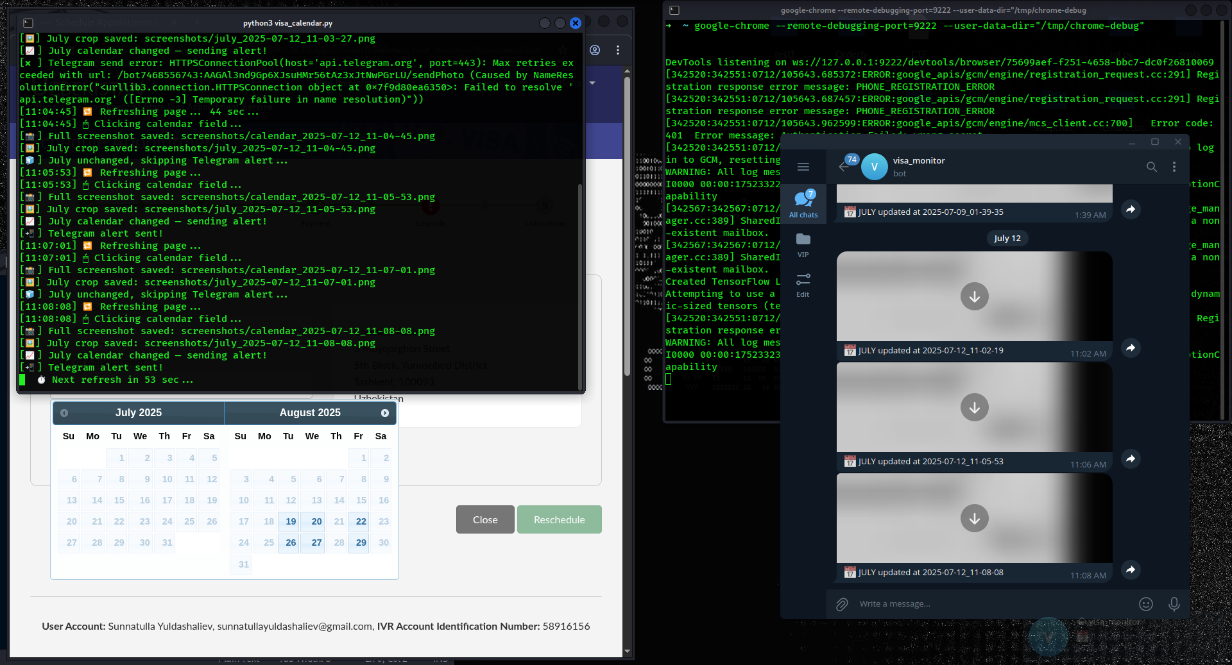Open Telegram hamburger menu

click(803, 167)
